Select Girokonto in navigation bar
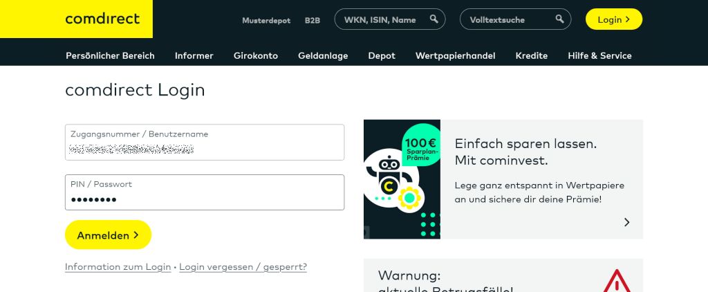708x292 pixels. pos(256,55)
